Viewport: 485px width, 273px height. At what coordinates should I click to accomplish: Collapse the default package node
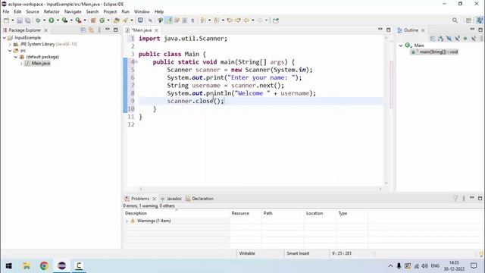click(x=15, y=57)
